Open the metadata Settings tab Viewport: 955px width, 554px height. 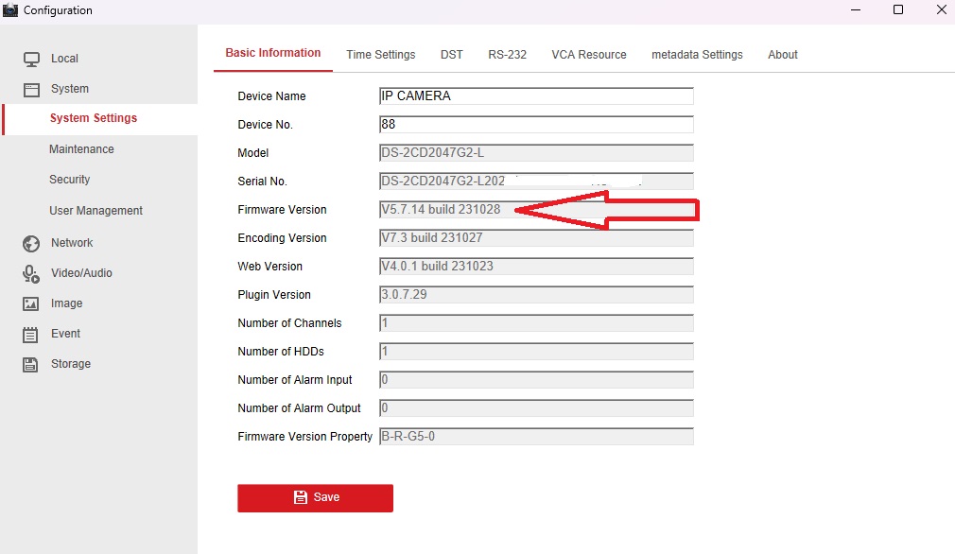[x=697, y=55]
